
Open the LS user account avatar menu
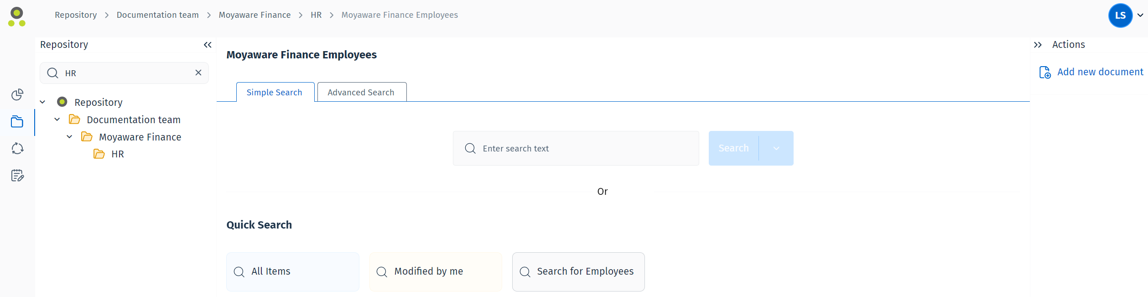[x=1121, y=15]
